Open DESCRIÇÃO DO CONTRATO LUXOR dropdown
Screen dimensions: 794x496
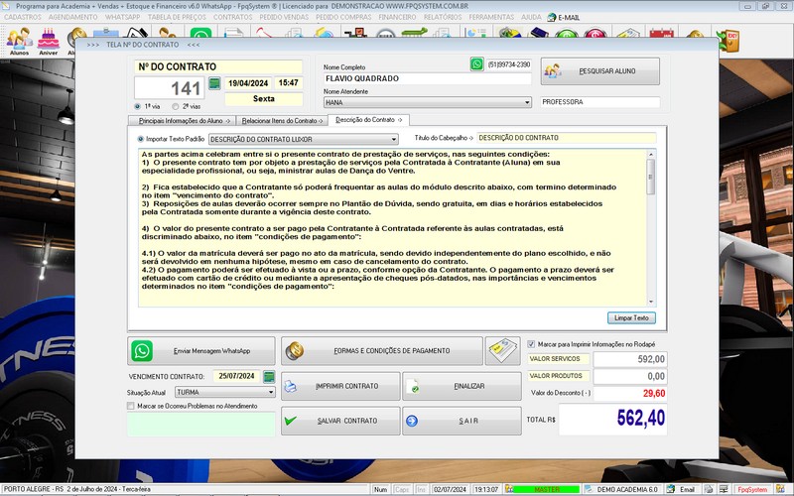point(393,139)
